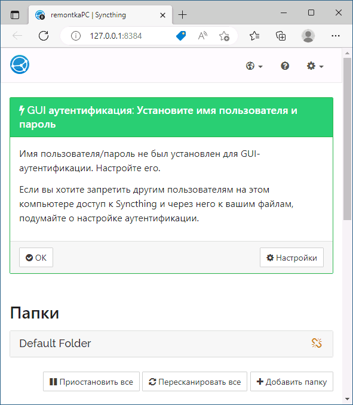This screenshot has width=353, height=405.
Task: Click OK on the authentication notice
Action: coord(36,258)
